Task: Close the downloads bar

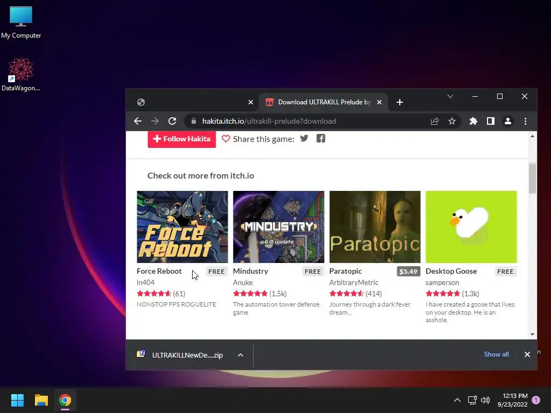Action: [x=527, y=354]
